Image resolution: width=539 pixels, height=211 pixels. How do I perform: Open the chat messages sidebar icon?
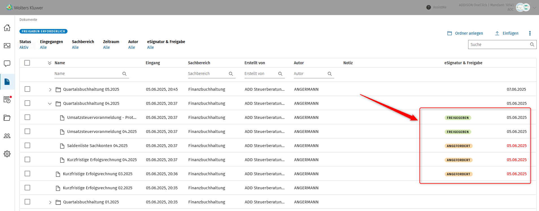[x=7, y=64]
